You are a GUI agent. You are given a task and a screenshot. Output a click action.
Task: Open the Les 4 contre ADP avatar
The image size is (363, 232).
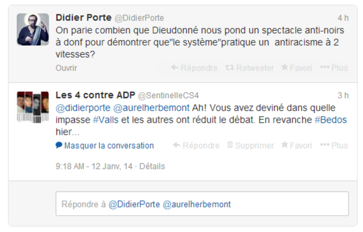(33, 107)
